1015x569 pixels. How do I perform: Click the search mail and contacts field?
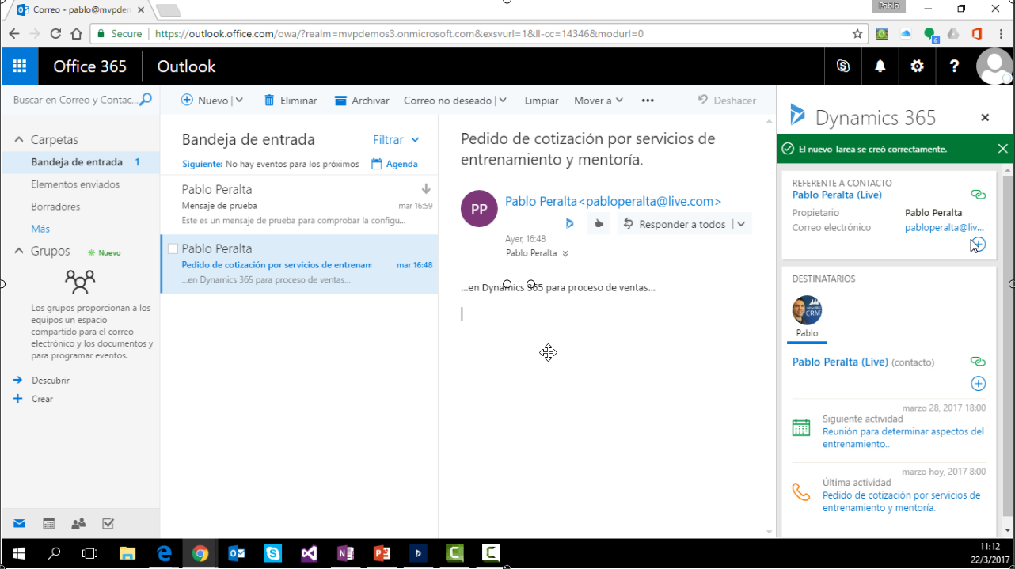click(75, 100)
